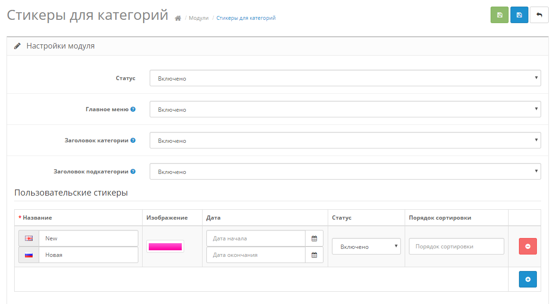The width and height of the screenshot is (552, 304).
Task: Click the blue save button
Action: pyautogui.click(x=519, y=15)
